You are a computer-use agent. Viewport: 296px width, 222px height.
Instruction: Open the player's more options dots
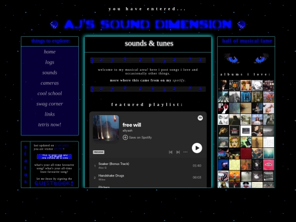[186, 152]
